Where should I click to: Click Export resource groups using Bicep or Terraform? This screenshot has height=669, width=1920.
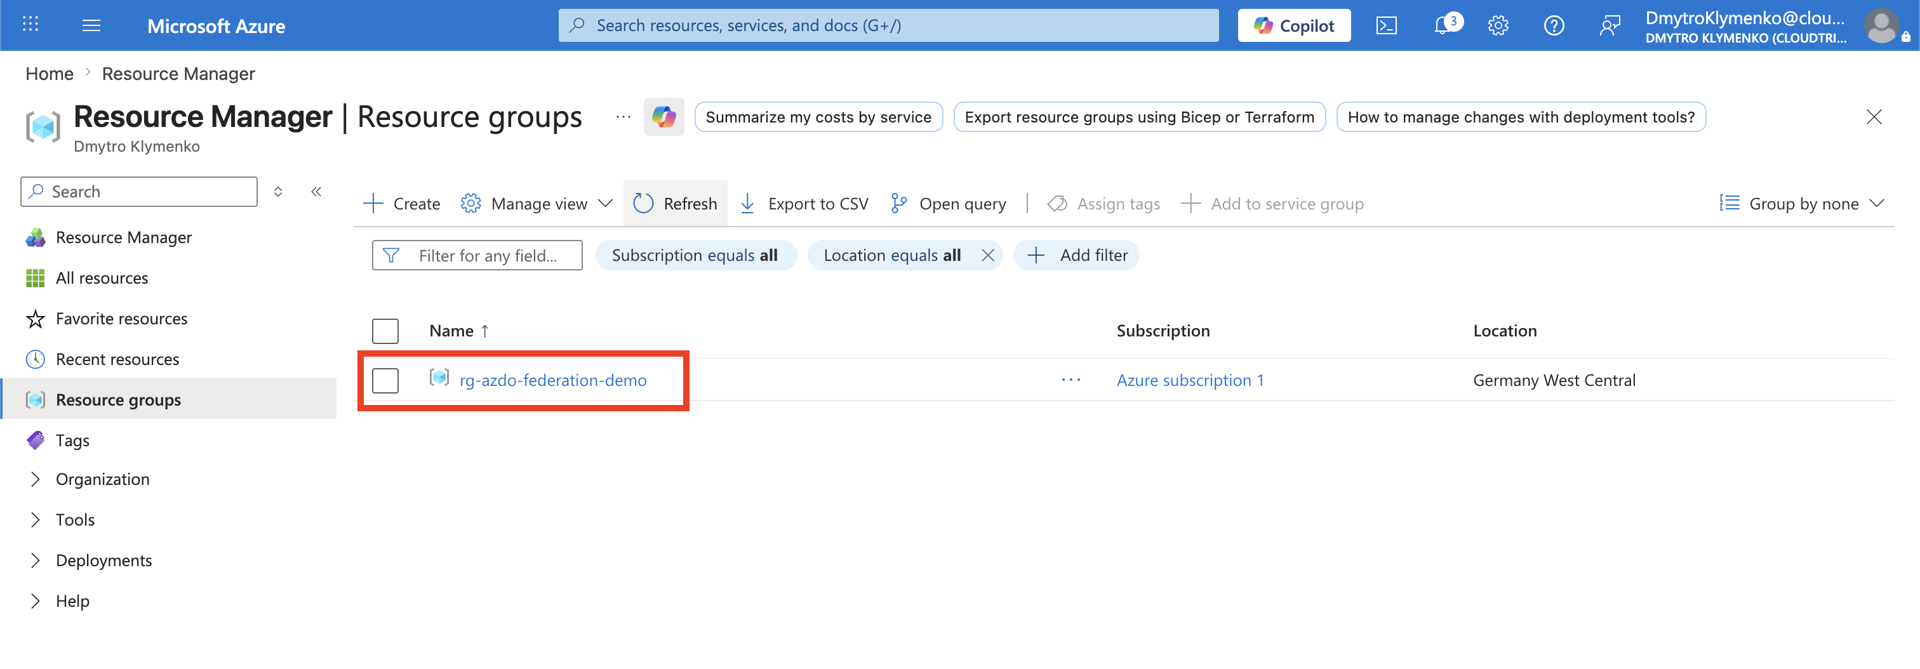pyautogui.click(x=1140, y=117)
